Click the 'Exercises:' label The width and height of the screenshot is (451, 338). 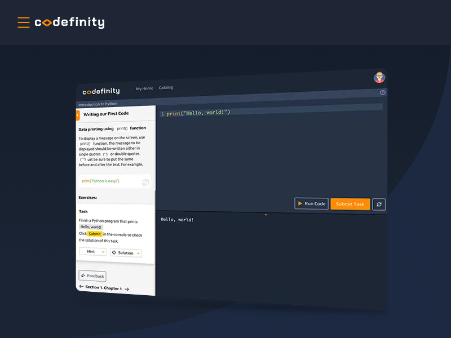click(88, 198)
